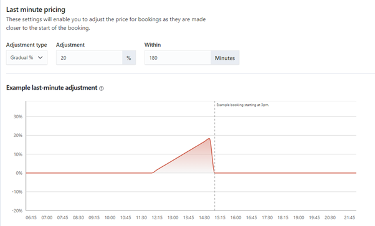Click the Adjustment label above the 20 field

(x=70, y=45)
